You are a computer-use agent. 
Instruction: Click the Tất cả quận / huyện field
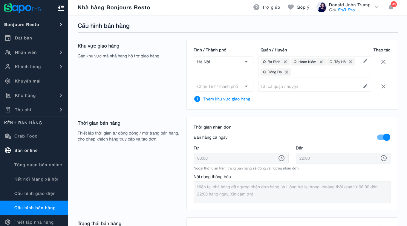pyautogui.click(x=309, y=86)
